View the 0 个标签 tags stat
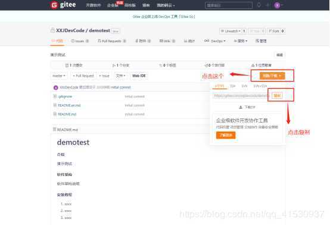This screenshot has width=330, height=225. click(x=168, y=65)
